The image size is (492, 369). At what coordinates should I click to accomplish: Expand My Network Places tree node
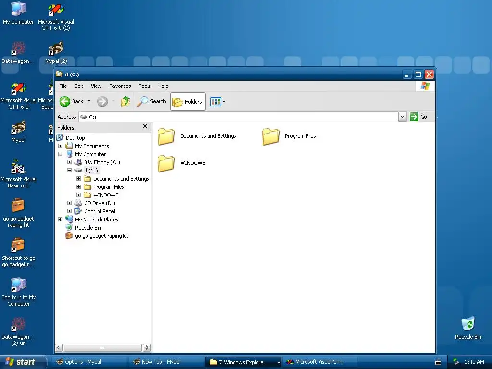point(60,219)
